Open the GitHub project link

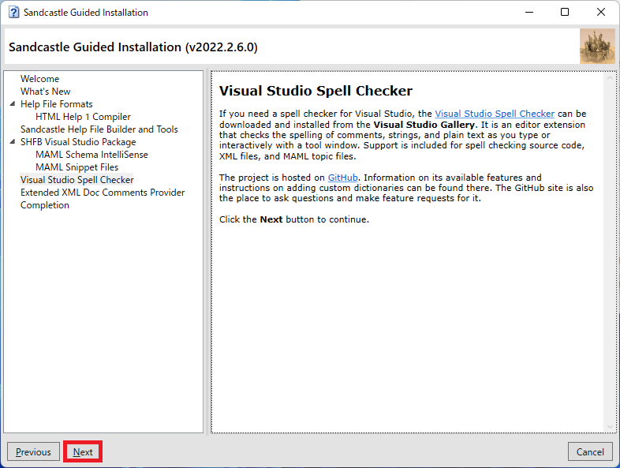point(342,178)
